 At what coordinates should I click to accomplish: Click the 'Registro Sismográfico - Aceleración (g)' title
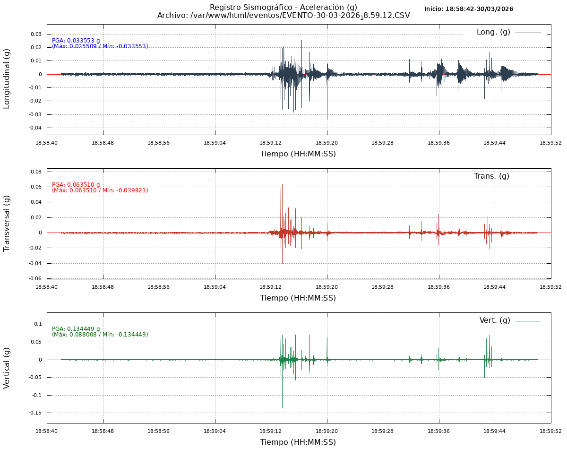coord(283,7)
